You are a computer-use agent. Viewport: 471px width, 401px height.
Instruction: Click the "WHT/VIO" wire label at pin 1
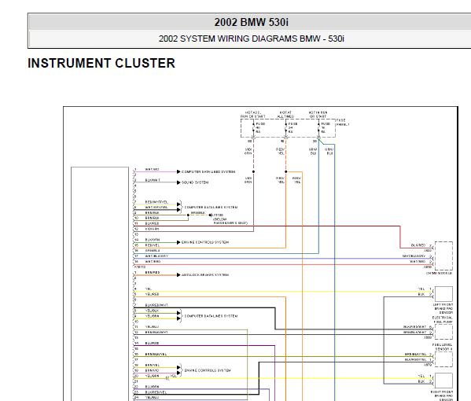pos(152,169)
